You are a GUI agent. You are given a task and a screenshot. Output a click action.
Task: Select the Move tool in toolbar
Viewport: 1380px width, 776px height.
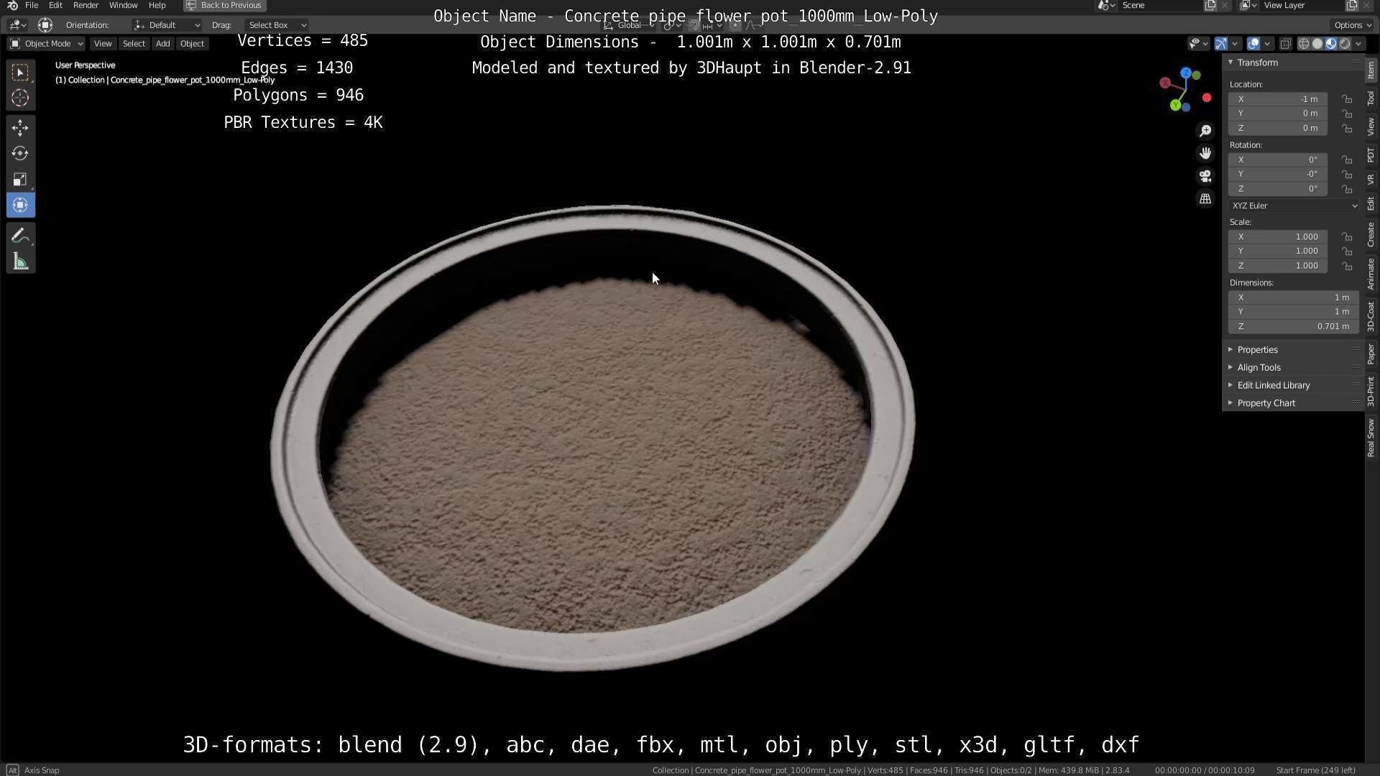(x=20, y=128)
